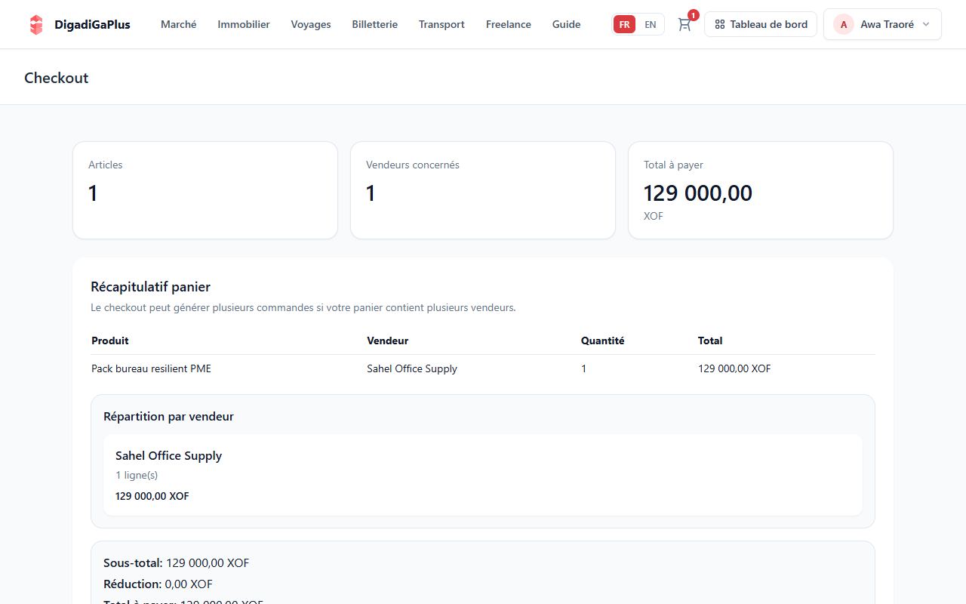Open the Immobilier menu
This screenshot has width=966, height=604.
click(244, 24)
